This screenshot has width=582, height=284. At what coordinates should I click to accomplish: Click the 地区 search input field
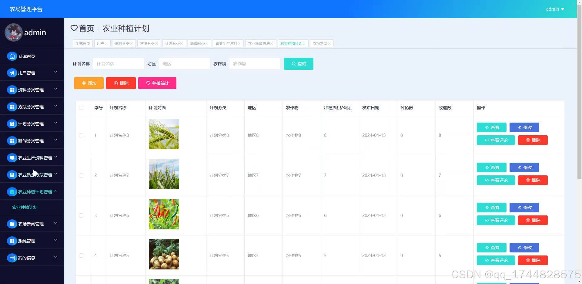pyautogui.click(x=185, y=64)
